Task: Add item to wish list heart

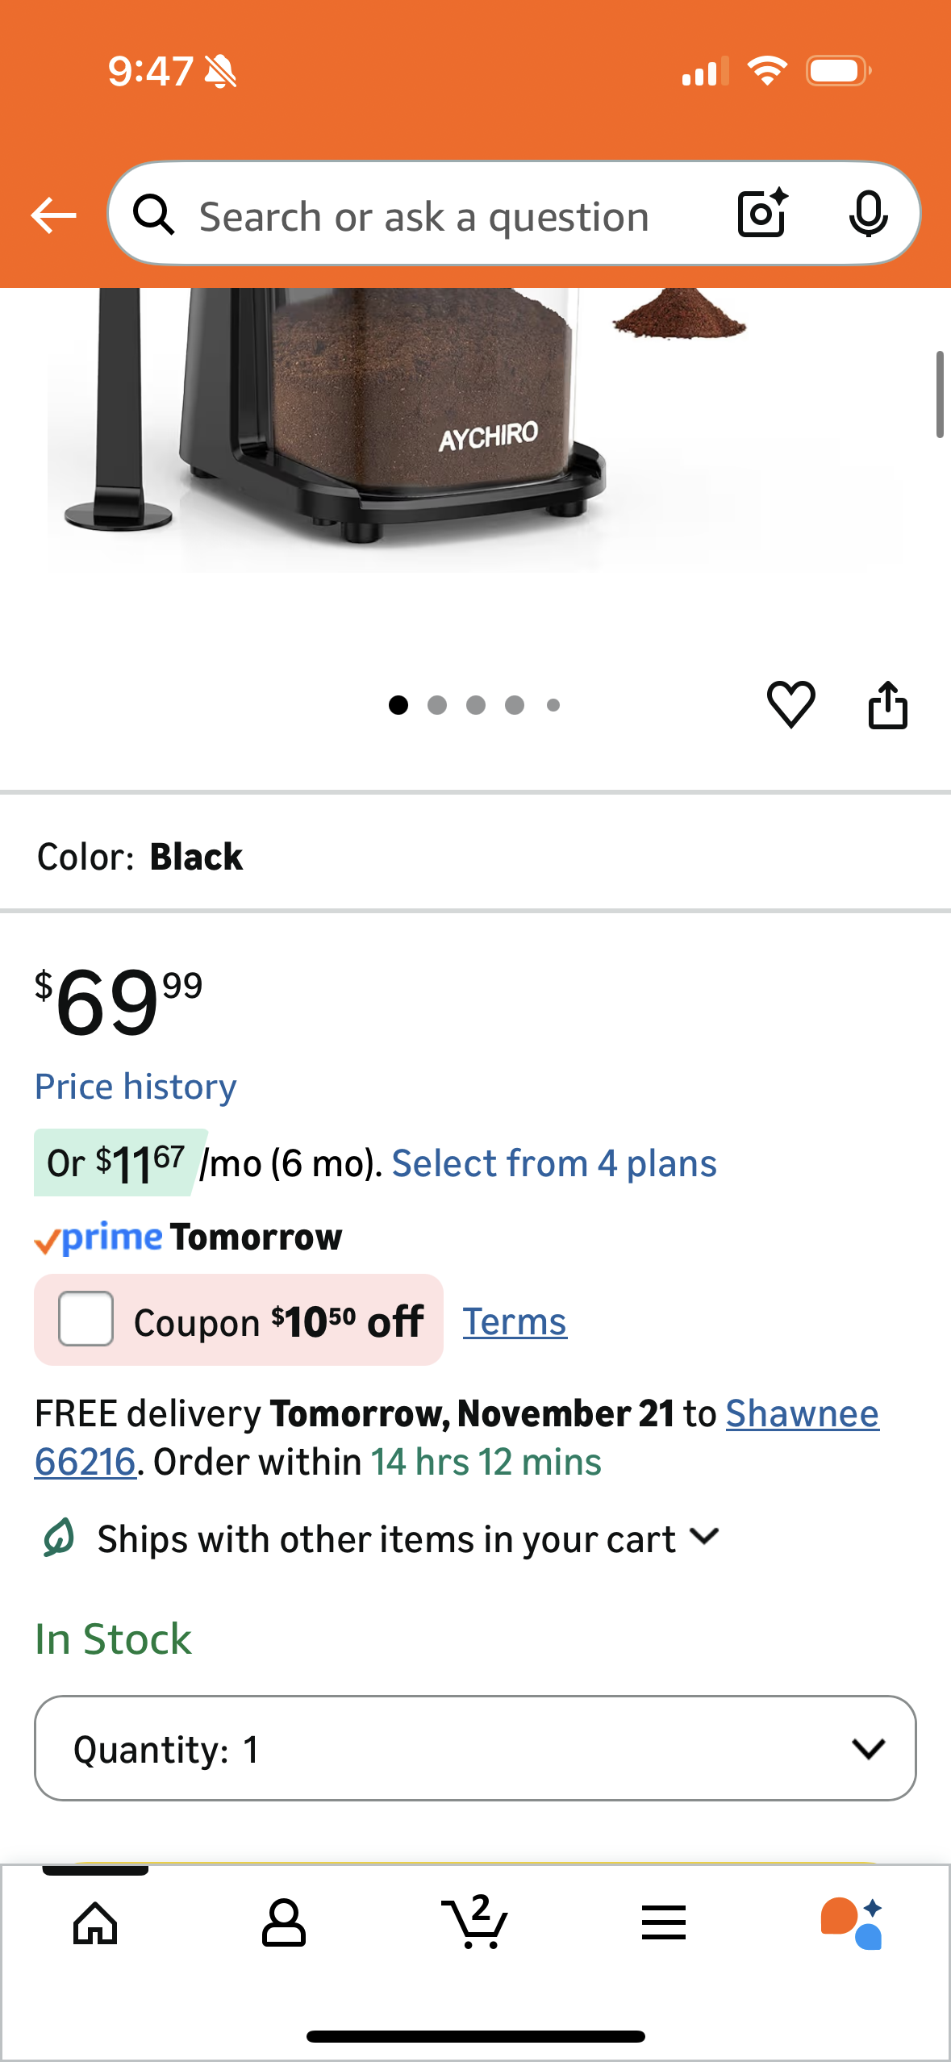Action: 790,704
